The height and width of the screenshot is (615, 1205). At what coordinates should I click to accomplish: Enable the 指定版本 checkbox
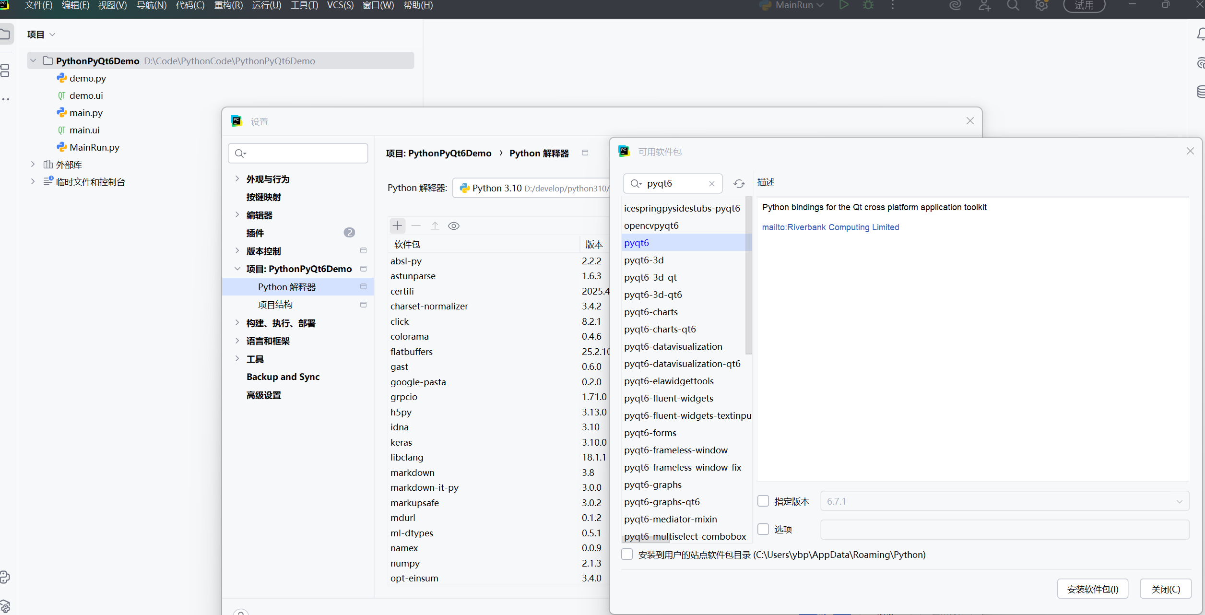(x=763, y=501)
